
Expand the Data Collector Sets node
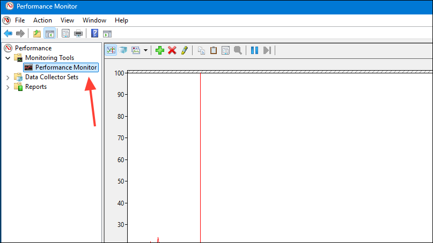[x=8, y=78]
